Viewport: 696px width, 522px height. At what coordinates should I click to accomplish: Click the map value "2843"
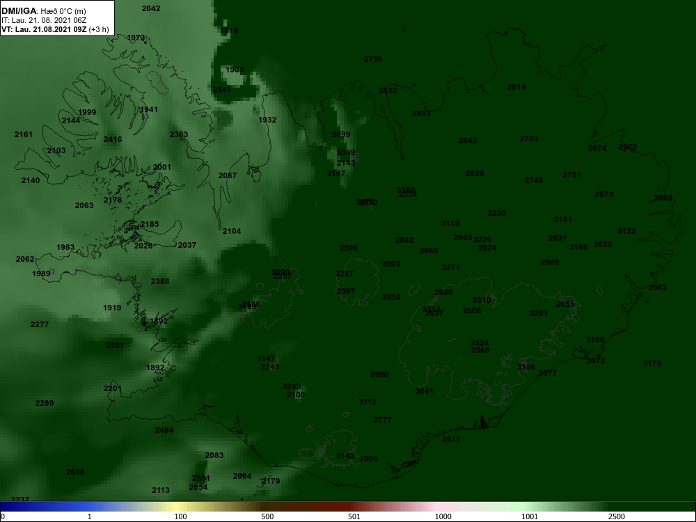click(x=468, y=141)
